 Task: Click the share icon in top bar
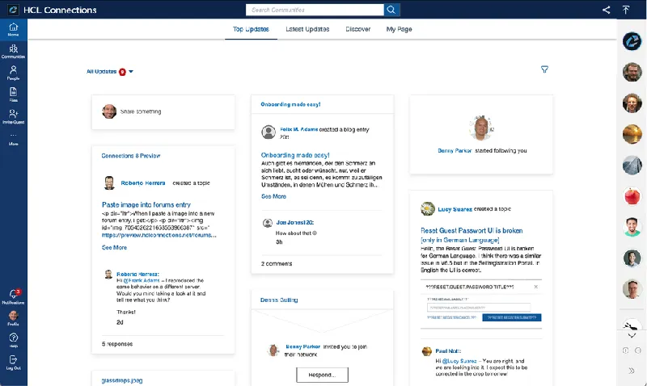(x=607, y=10)
